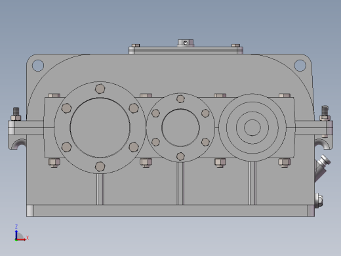Select the drain plug at lower right
This screenshot has width=341, height=256.
(319, 201)
